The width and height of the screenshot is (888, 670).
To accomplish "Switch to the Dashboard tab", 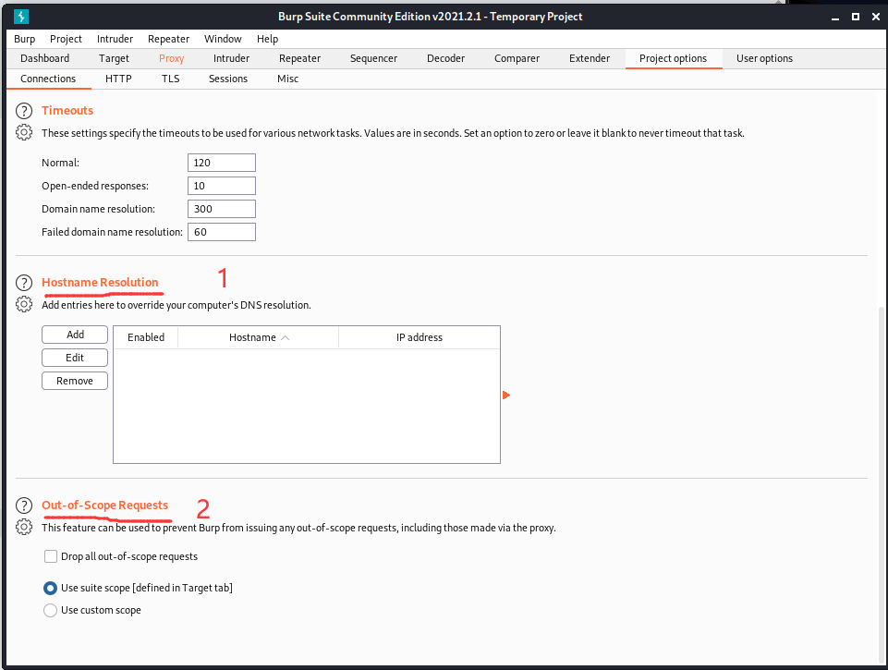I will pos(44,58).
